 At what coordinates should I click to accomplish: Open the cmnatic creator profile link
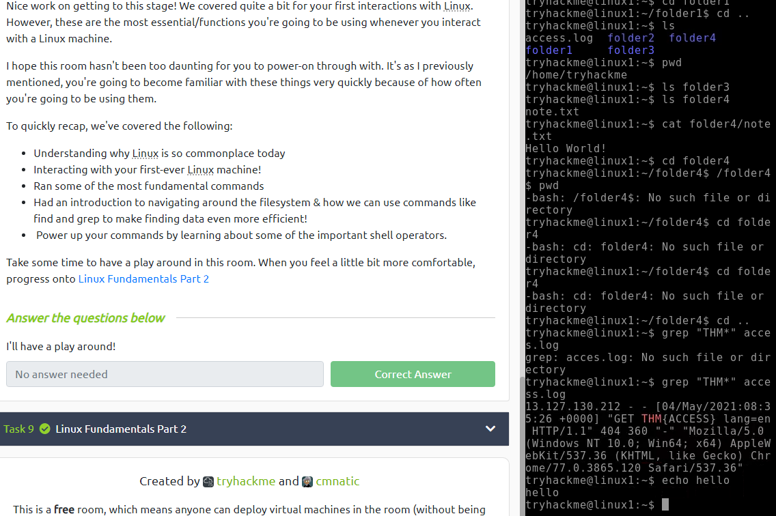click(337, 481)
